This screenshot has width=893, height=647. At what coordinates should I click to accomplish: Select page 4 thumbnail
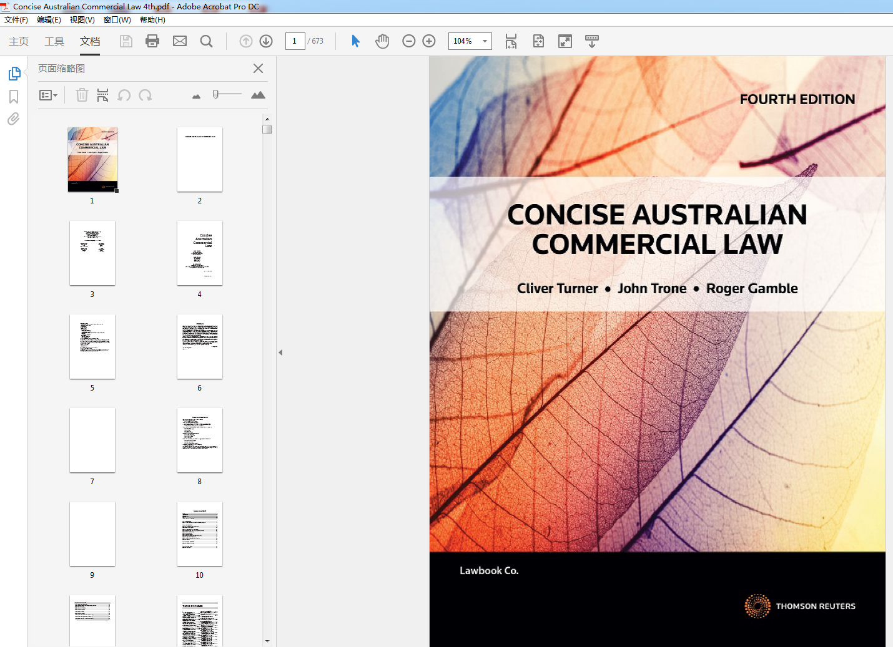pos(200,253)
